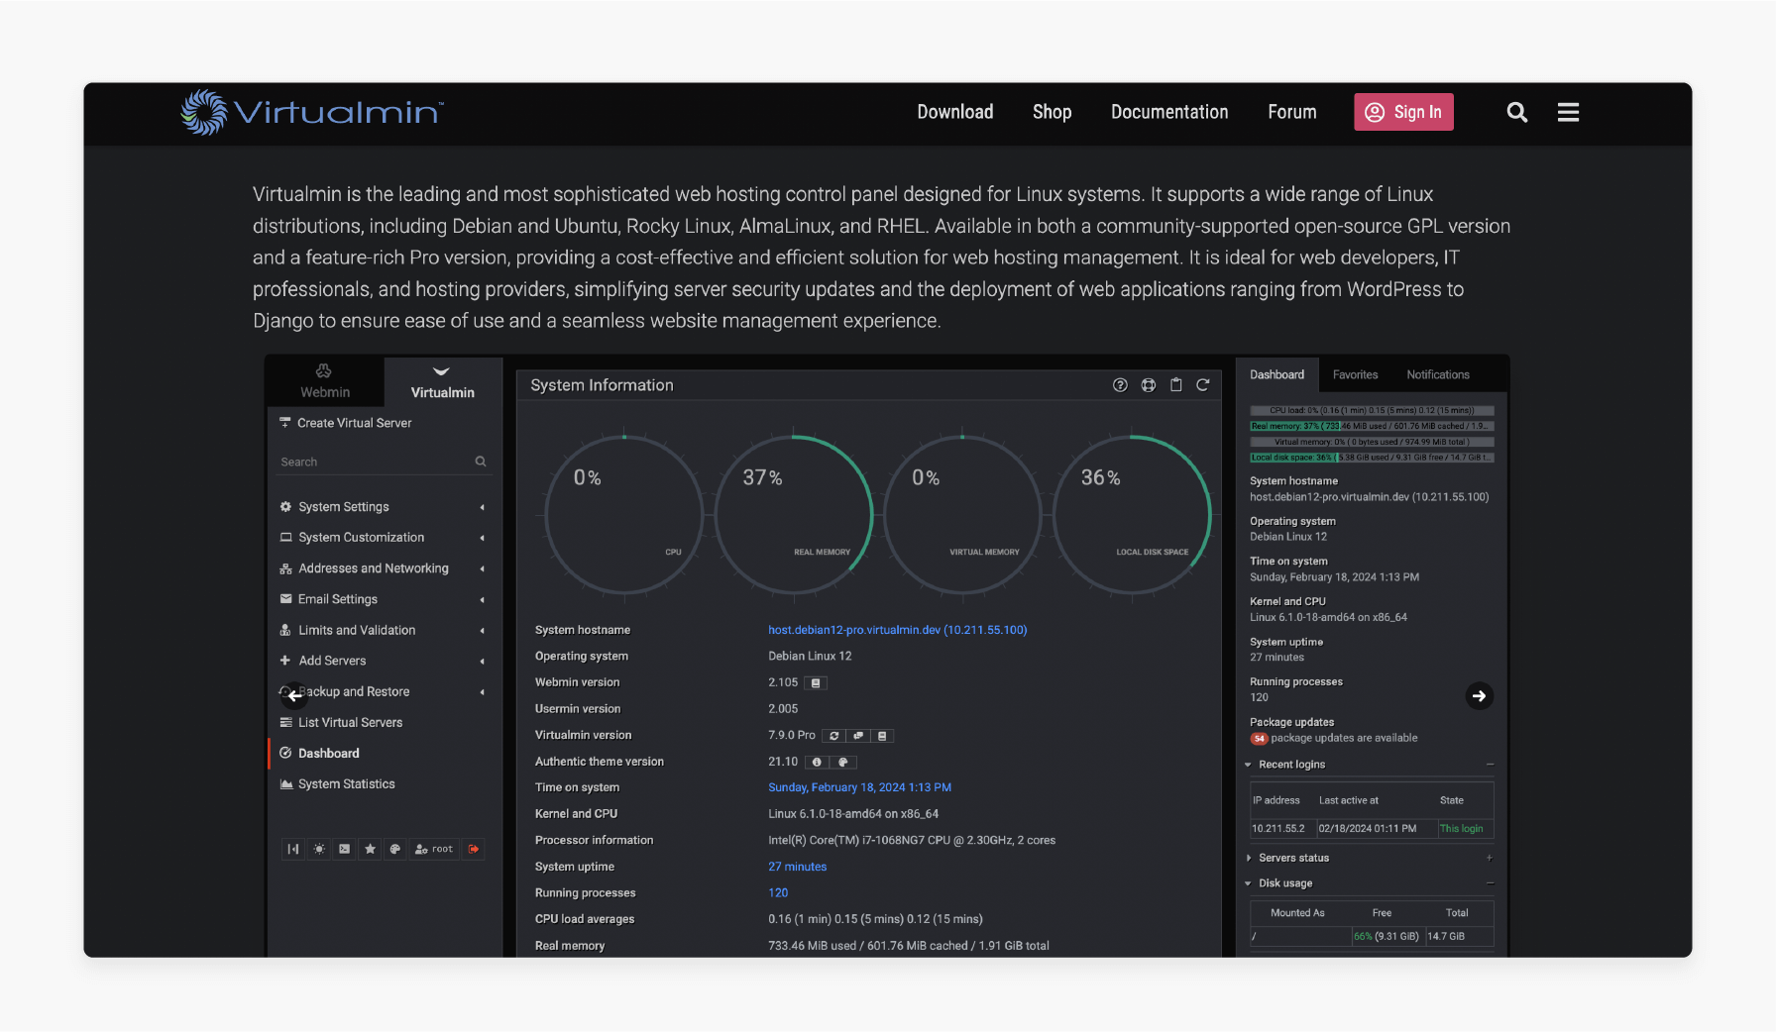Open the Notifications tab
Image resolution: width=1776 pixels, height=1032 pixels.
click(x=1437, y=374)
